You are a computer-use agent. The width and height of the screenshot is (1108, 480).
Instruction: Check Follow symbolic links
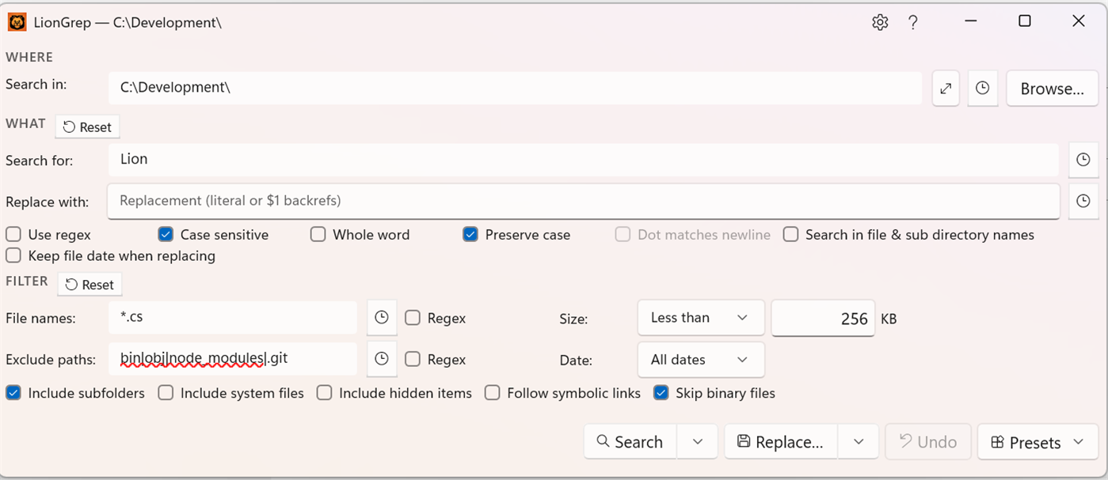pos(493,393)
